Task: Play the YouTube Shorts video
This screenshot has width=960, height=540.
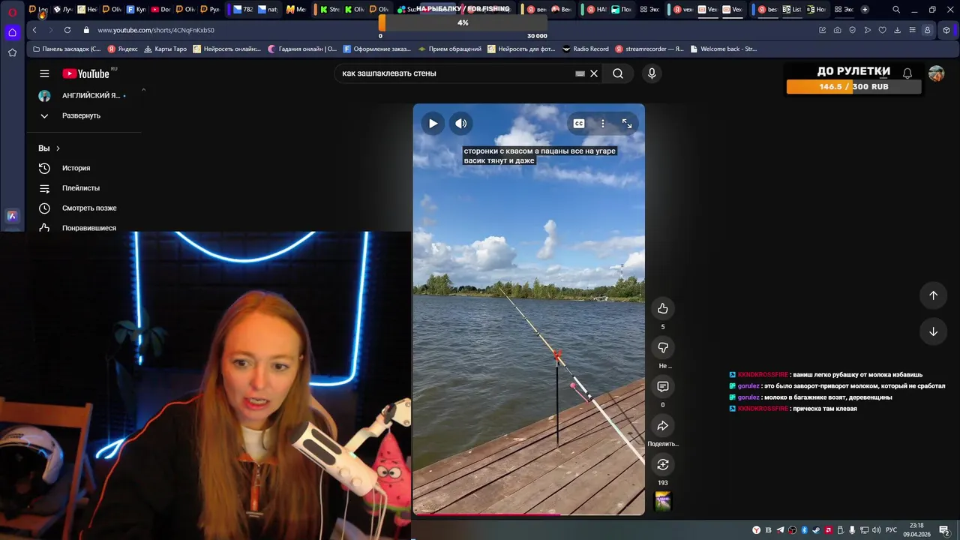Action: pyautogui.click(x=433, y=124)
